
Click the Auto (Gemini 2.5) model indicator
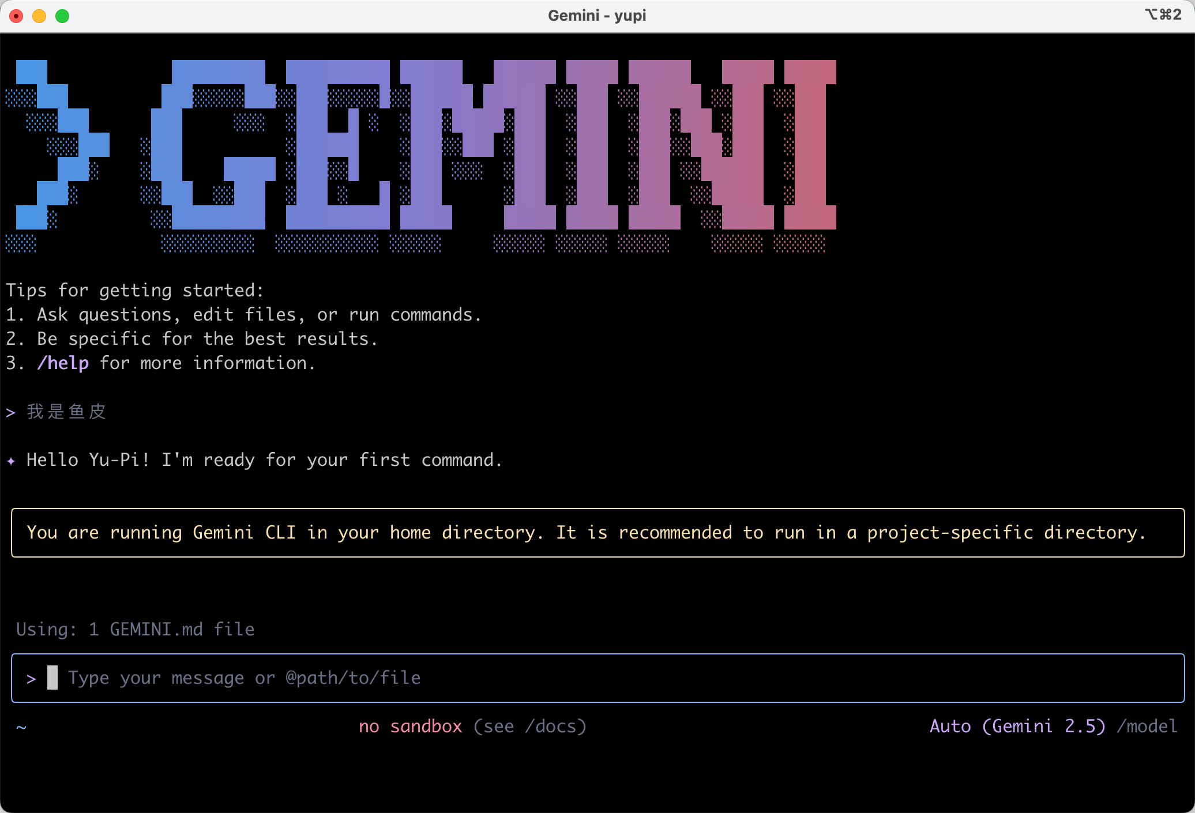[x=1017, y=727]
